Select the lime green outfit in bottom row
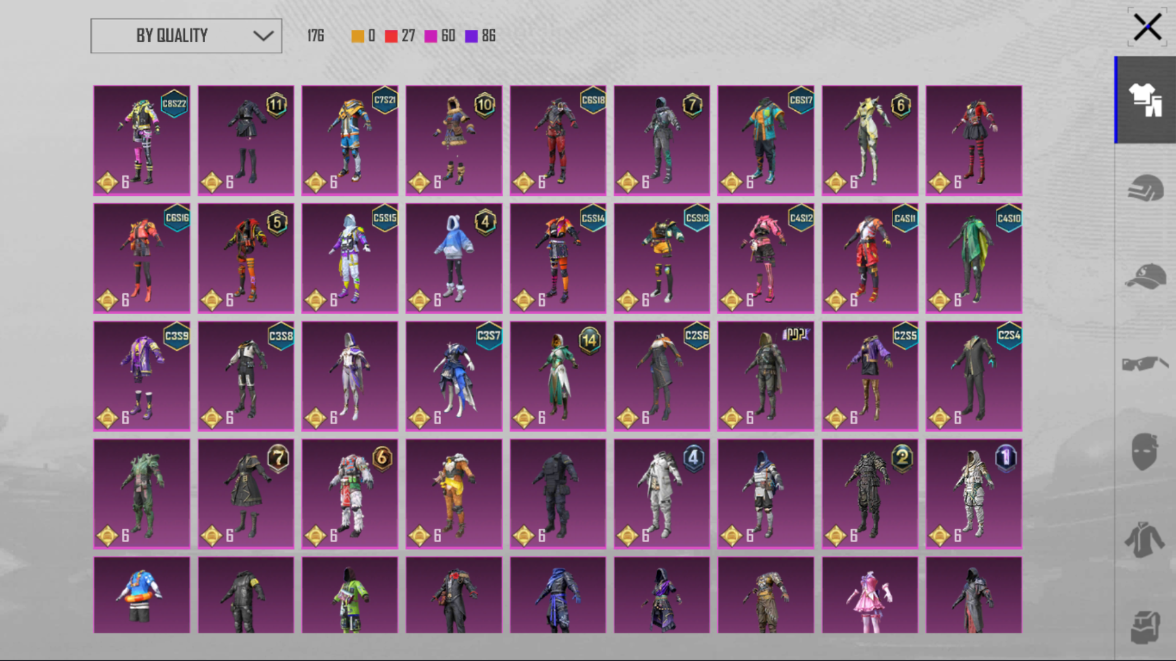1176x661 pixels. (x=350, y=595)
